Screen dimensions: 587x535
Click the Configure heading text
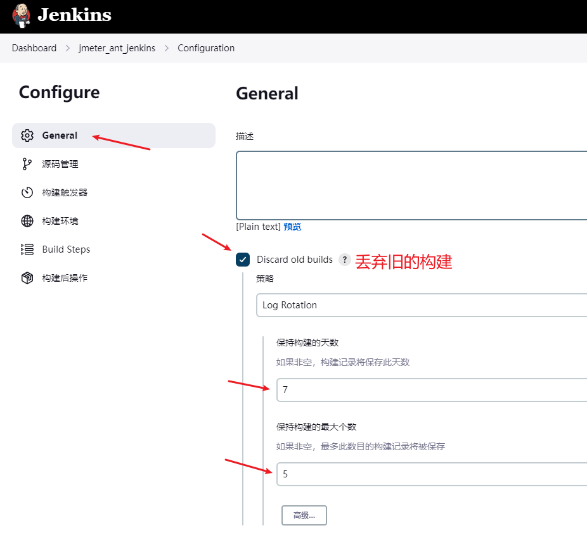pos(59,92)
